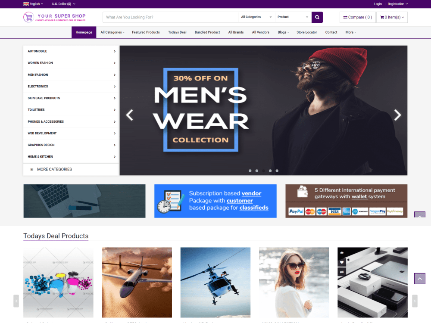Click the YOUR SUPER SHOP logo text
The height and width of the screenshot is (323, 431).
(62, 16)
